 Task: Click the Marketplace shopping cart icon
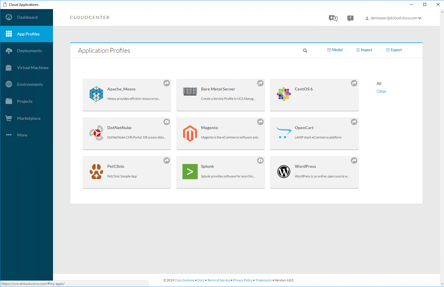click(x=9, y=118)
